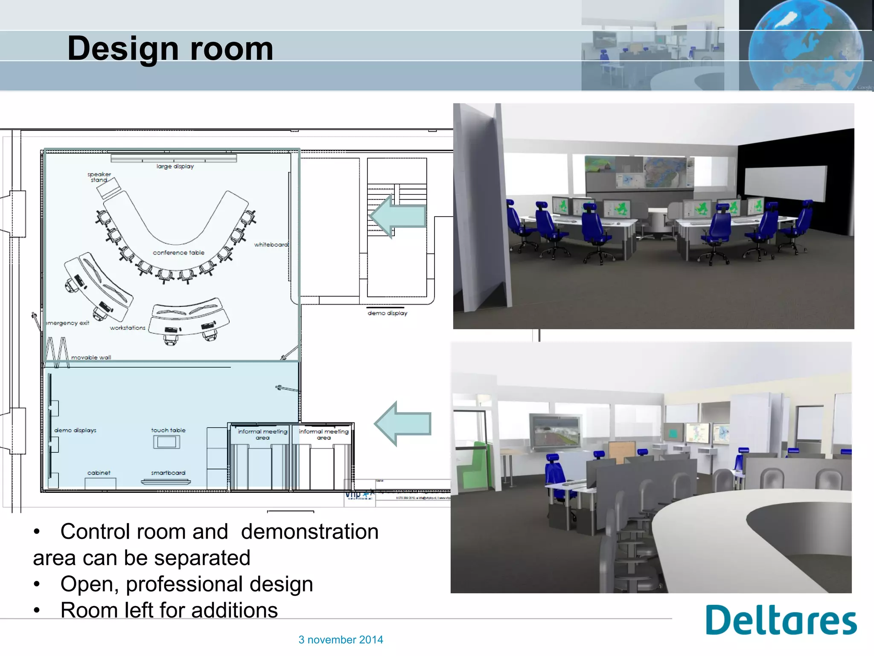Screen dimensions: 874x656
Task: Click the 'large display' label on floor plan
Action: (175, 166)
